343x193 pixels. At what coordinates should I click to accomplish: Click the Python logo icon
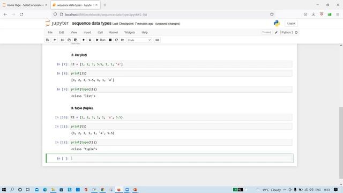277,23
